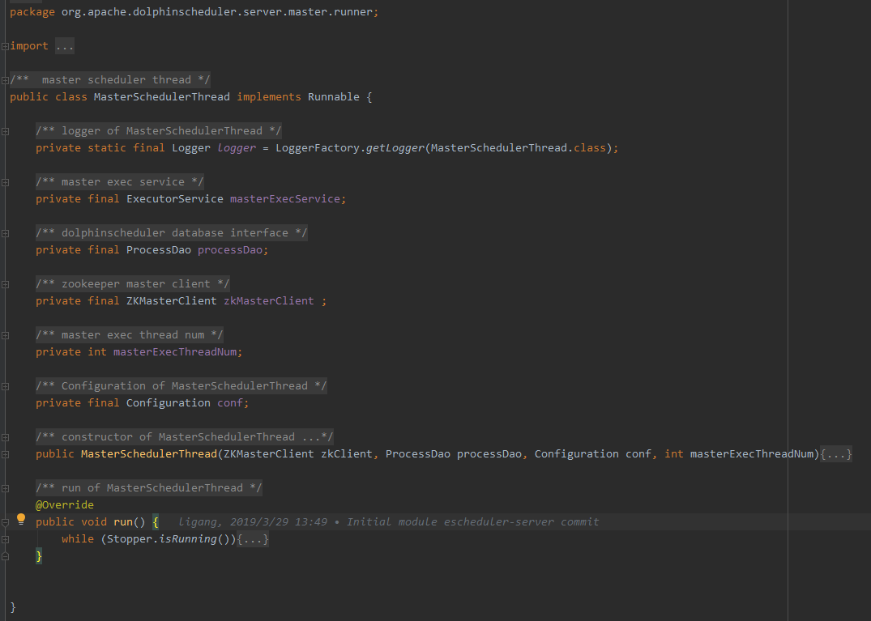
Task: Click the purple 'conf' field name
Action: (230, 403)
